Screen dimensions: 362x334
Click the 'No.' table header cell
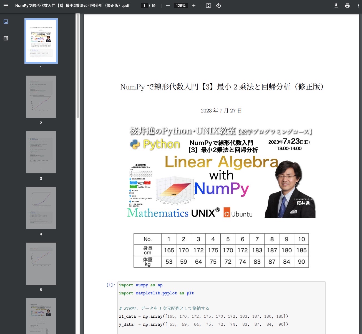148,239
